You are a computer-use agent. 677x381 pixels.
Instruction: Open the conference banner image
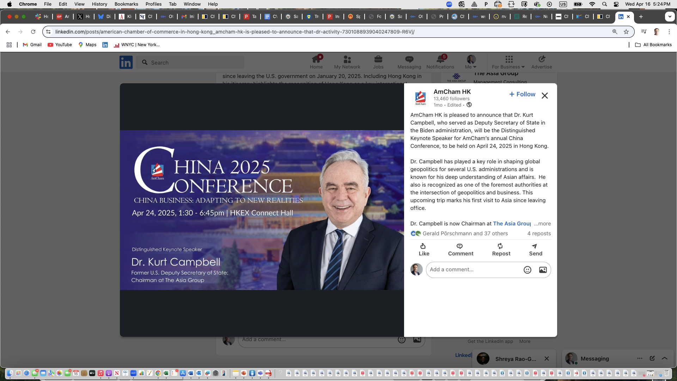point(262,210)
